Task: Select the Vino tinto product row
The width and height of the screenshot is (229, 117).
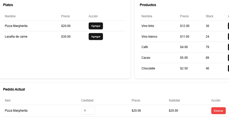Action: tap(184, 26)
